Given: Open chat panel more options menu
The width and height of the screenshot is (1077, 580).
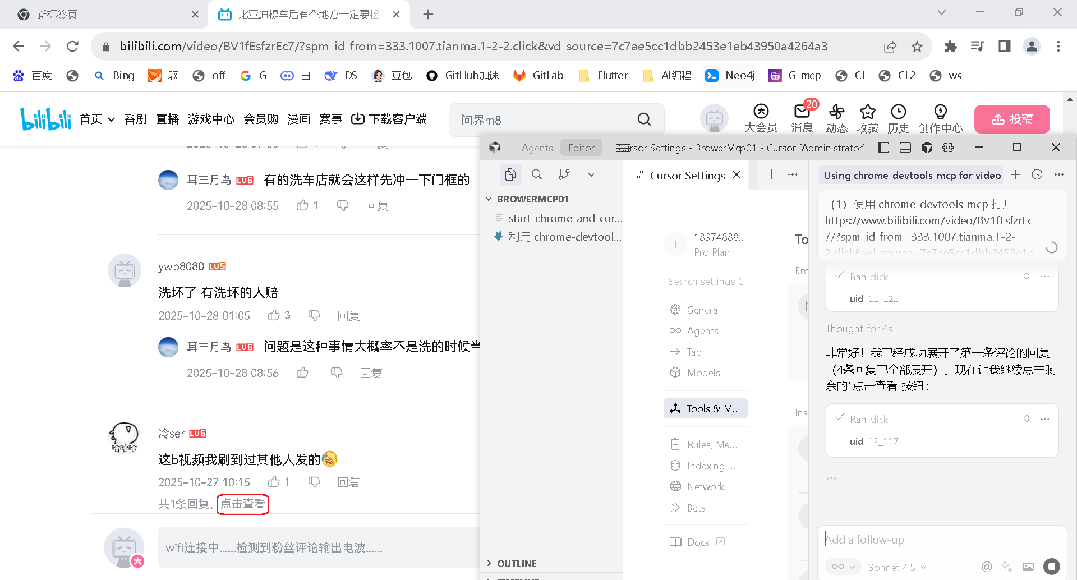Looking at the screenshot, I should 1059,175.
